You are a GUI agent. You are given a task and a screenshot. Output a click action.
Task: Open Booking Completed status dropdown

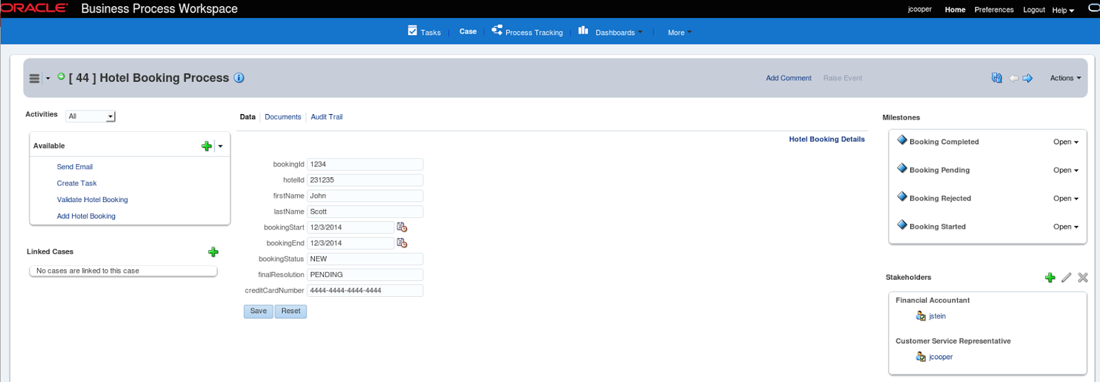tap(1066, 142)
